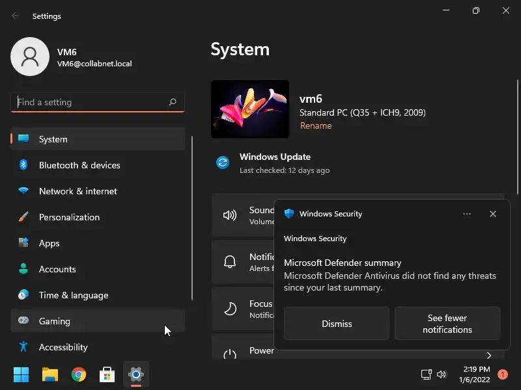Open Focus assist via moon icon
This screenshot has height=390, width=521.
[x=230, y=309]
